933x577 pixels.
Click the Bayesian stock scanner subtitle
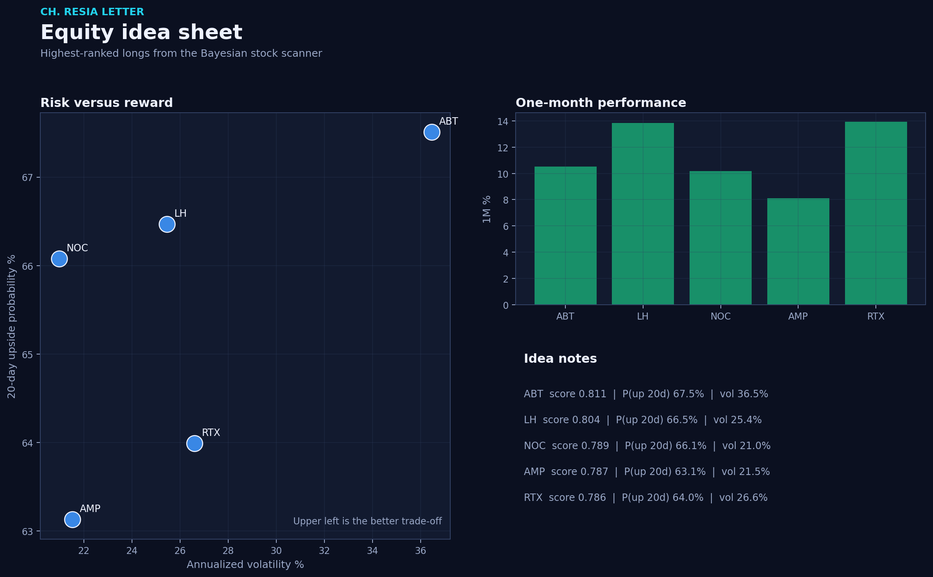tap(181, 53)
